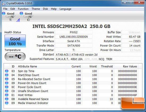This screenshot has width=146, height=112.
Task: Open the Function menu
Action: (23, 9)
